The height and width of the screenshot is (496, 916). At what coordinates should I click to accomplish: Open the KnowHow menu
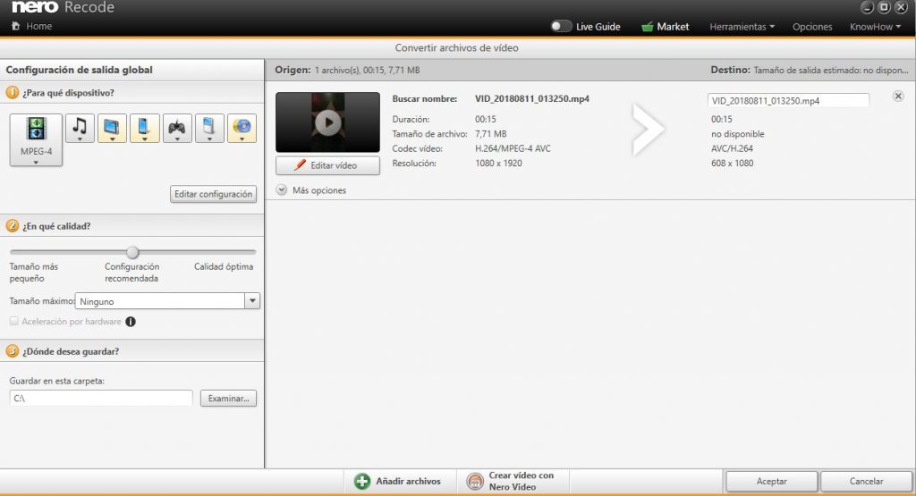click(875, 27)
